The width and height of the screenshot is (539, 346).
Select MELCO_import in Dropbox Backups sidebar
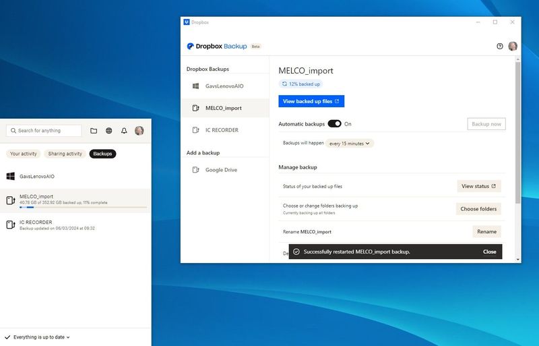tap(225, 108)
